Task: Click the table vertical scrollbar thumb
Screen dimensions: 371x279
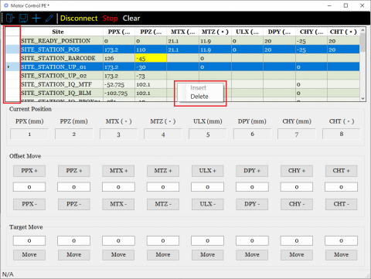Action: point(362,43)
